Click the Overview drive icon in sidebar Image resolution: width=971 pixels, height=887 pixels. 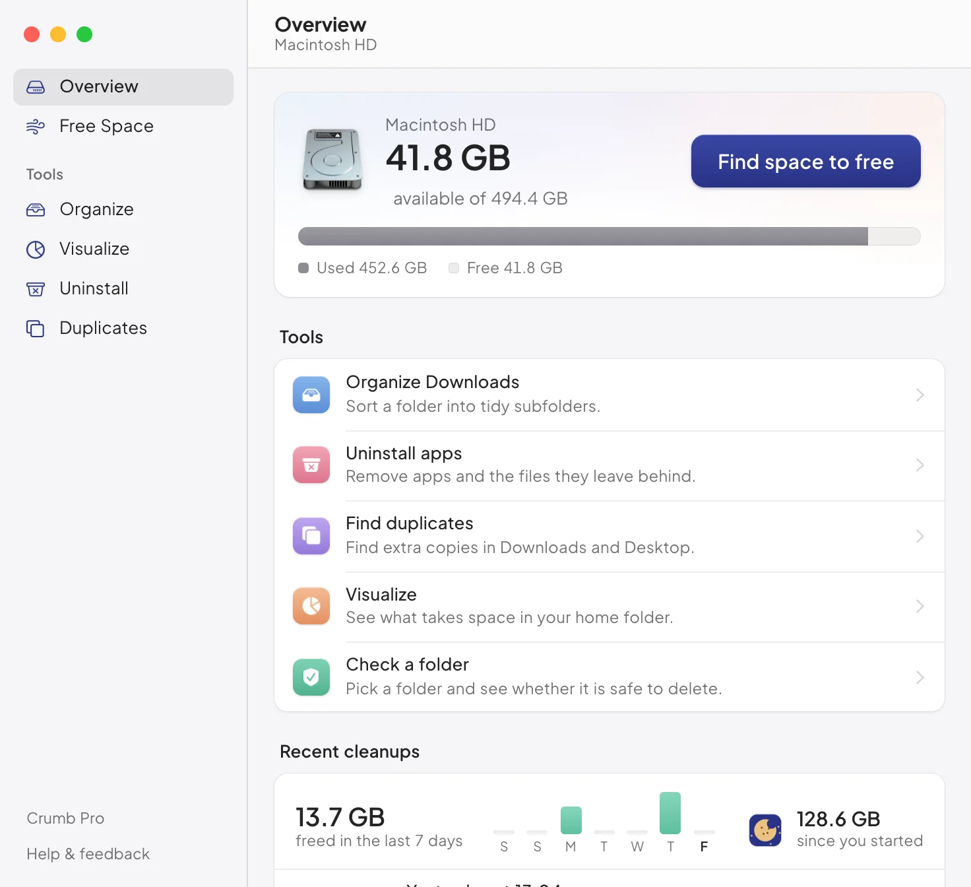[36, 87]
